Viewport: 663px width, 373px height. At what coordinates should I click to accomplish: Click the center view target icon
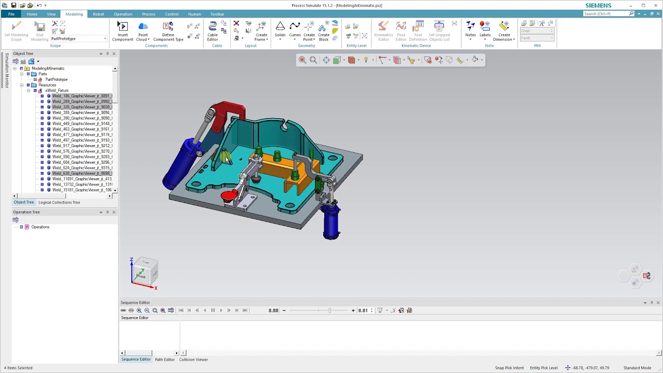(x=326, y=60)
